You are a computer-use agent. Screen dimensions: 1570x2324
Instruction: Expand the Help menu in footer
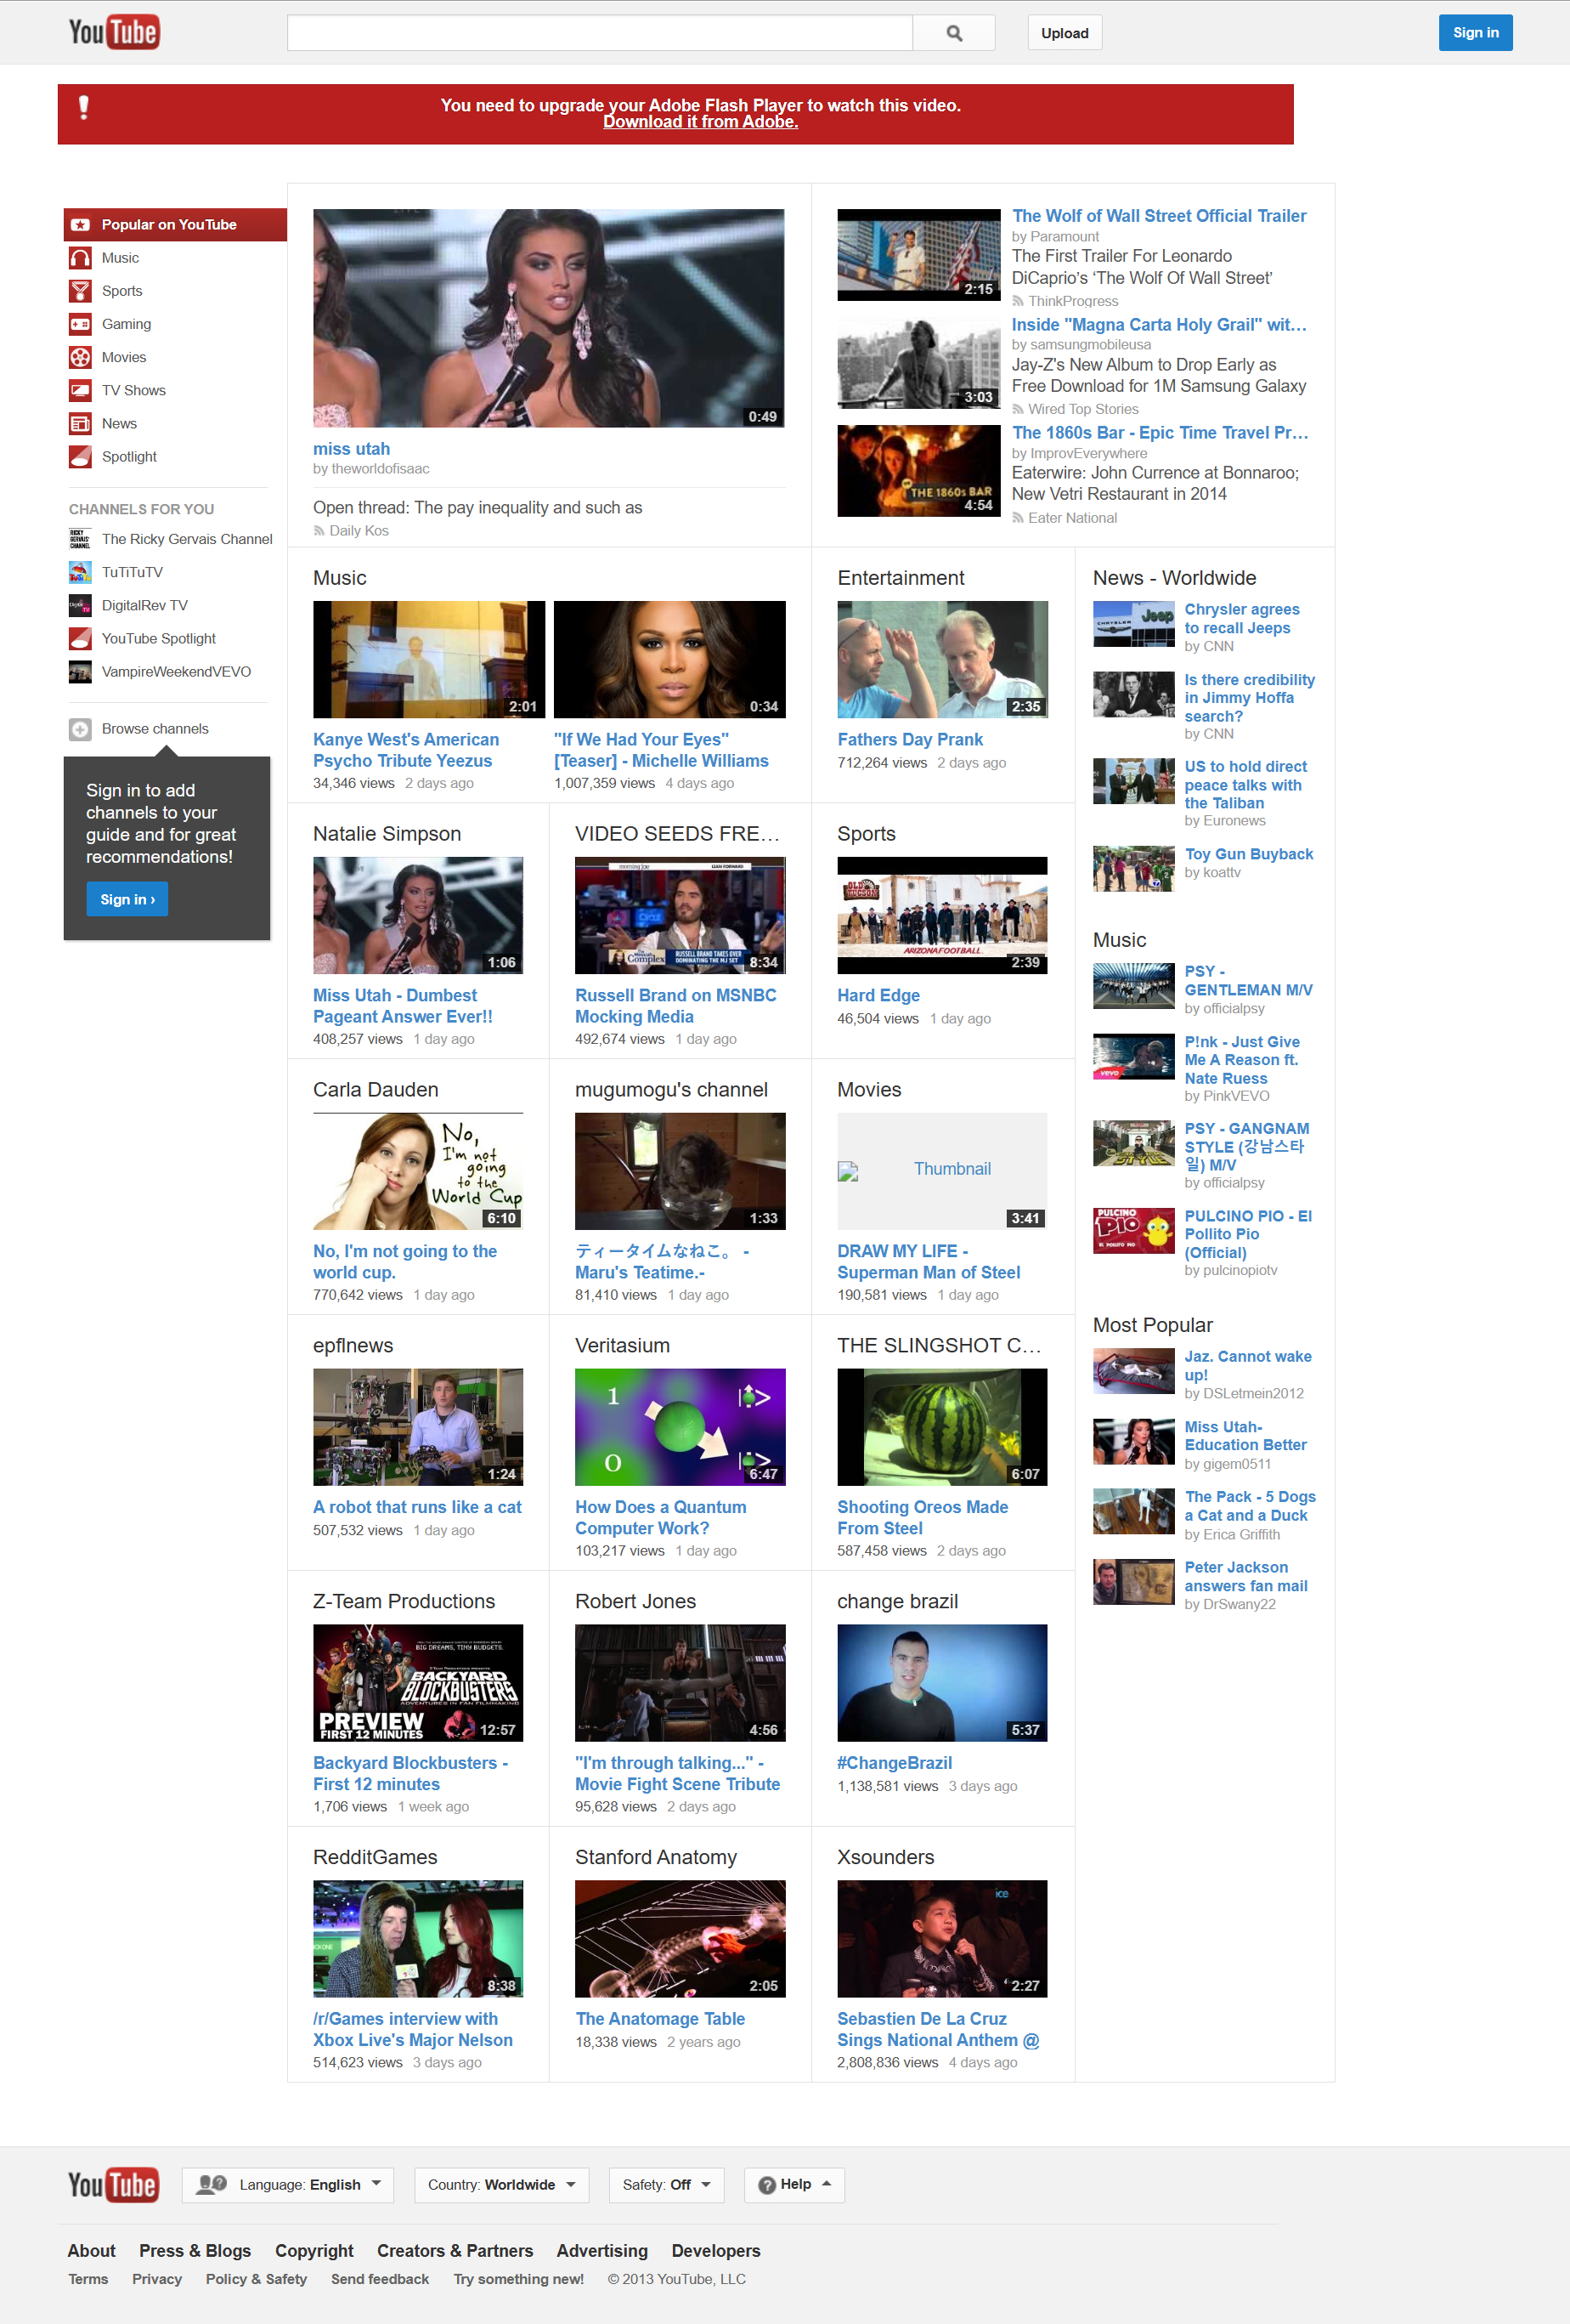point(794,2185)
